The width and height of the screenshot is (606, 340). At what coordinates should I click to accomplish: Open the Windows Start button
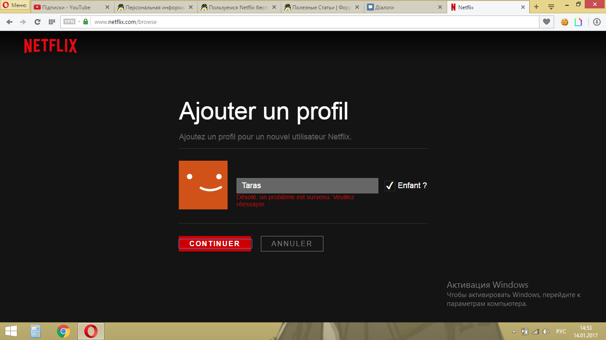[11, 331]
